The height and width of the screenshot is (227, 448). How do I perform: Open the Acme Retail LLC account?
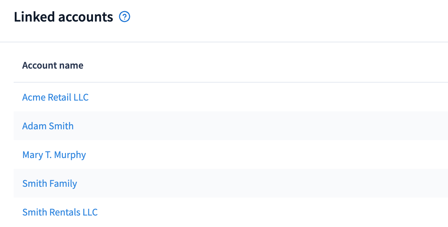coord(55,97)
